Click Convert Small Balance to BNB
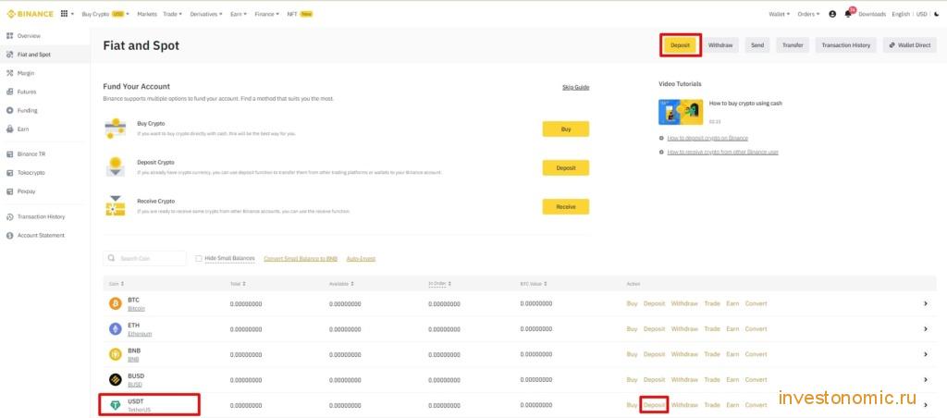Screen dimensions: 947x418 (x=301, y=259)
